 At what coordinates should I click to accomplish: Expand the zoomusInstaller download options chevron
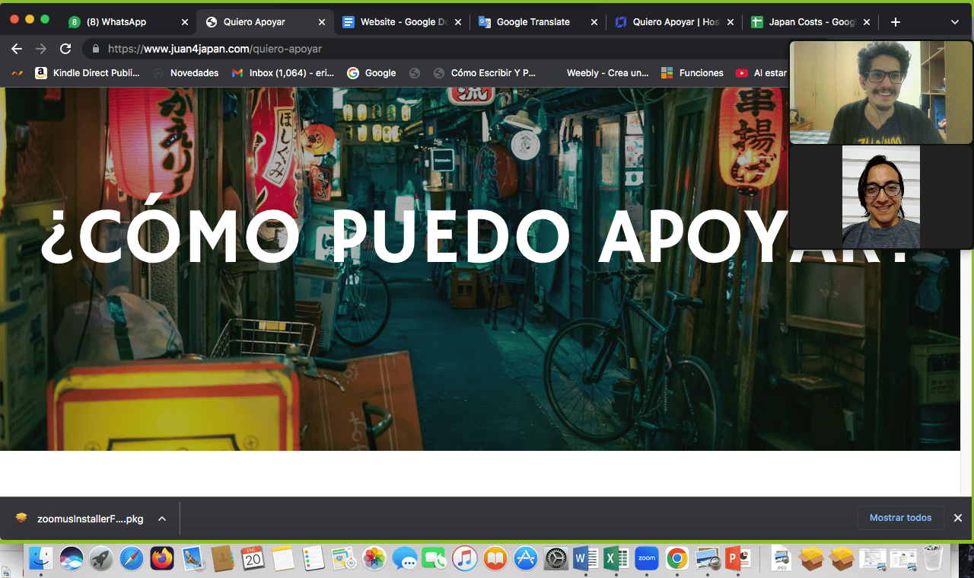pos(162,519)
